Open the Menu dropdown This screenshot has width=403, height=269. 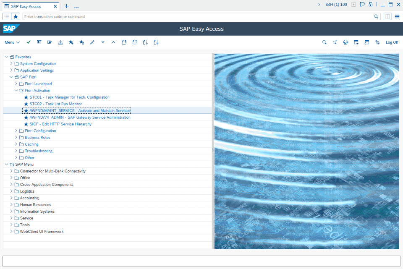[x=12, y=42]
